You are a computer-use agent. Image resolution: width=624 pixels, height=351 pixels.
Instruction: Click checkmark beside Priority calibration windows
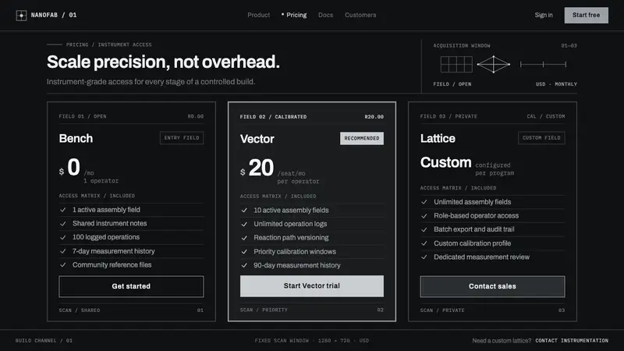(244, 251)
